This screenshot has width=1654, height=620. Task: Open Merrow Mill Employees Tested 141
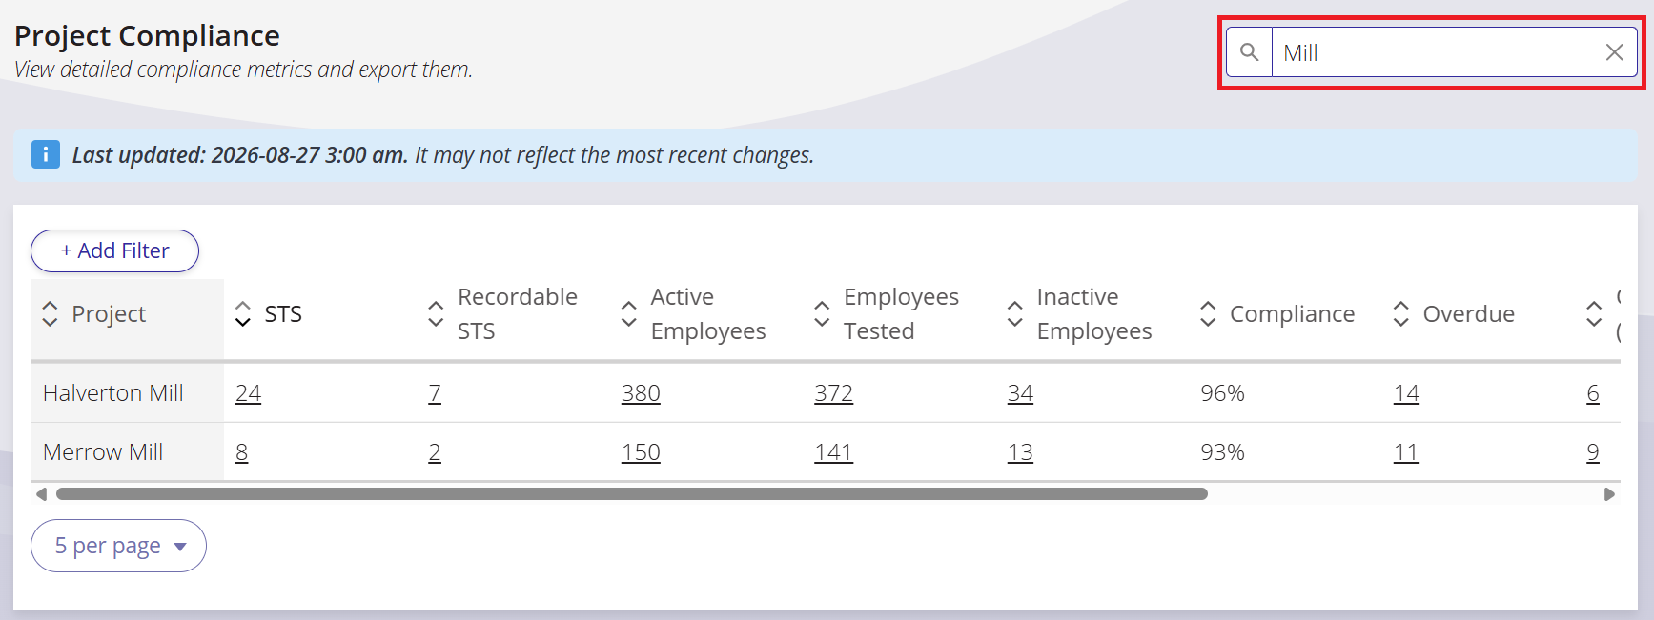point(833,452)
